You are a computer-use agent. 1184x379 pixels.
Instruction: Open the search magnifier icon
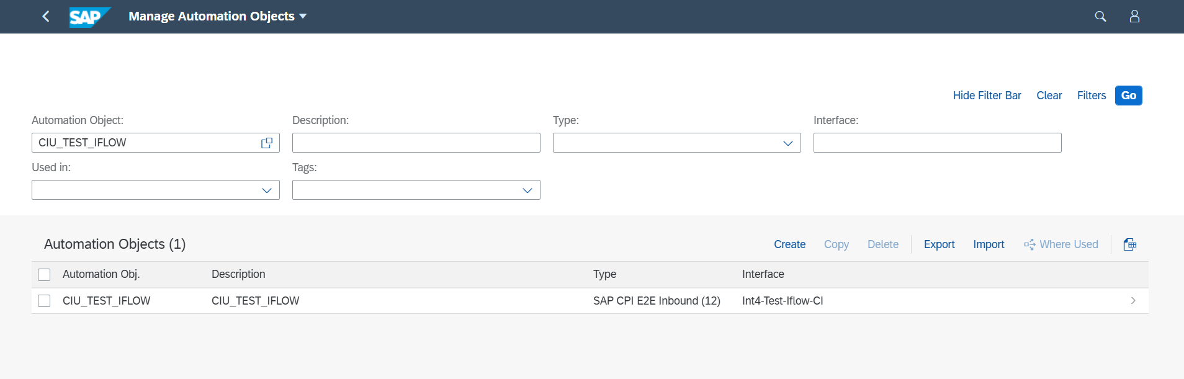click(x=1100, y=16)
